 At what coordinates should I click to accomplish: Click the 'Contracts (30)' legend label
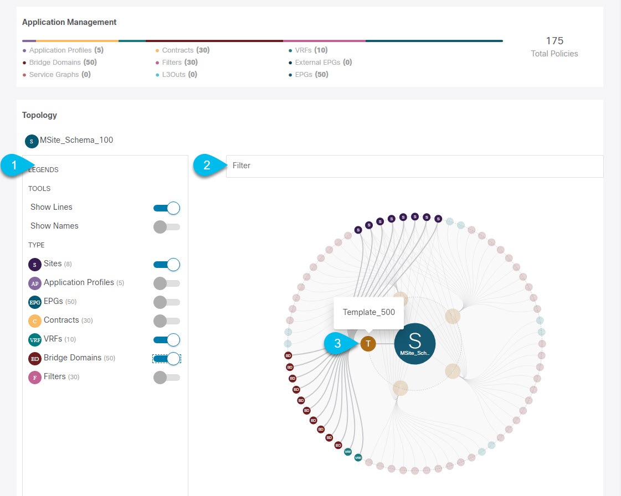pos(68,321)
